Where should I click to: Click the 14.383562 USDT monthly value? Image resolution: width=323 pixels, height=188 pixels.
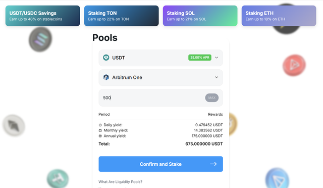click(x=208, y=130)
